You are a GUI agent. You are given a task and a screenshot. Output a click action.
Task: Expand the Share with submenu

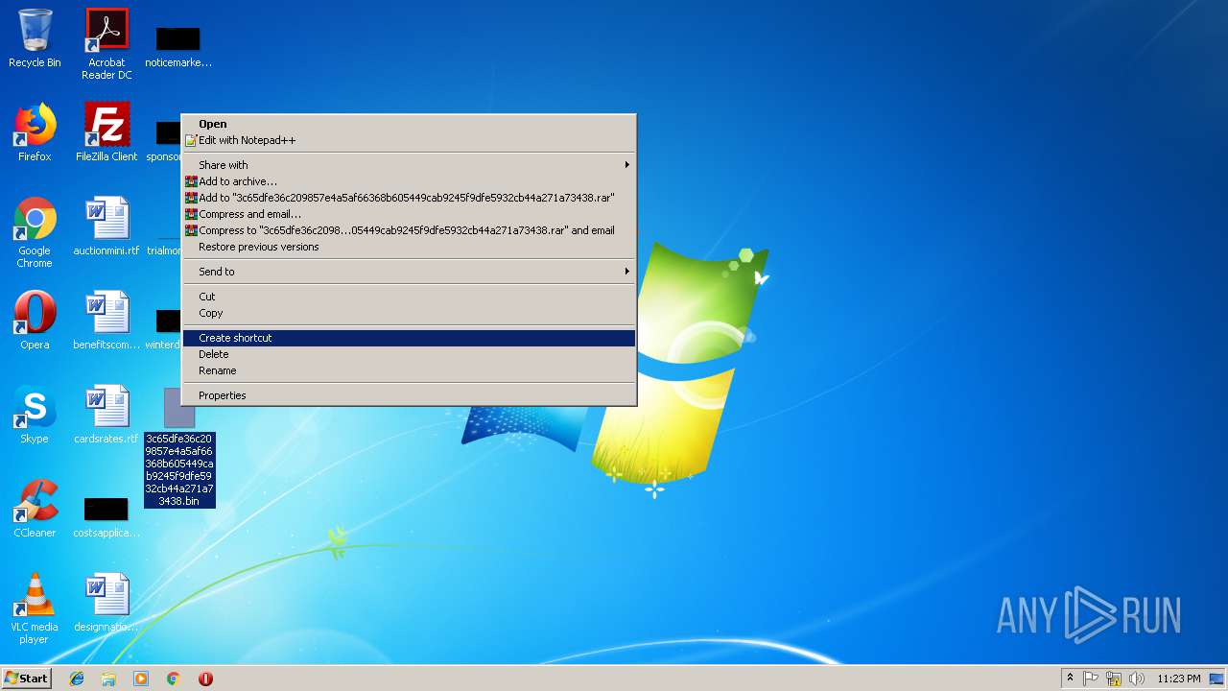[409, 165]
